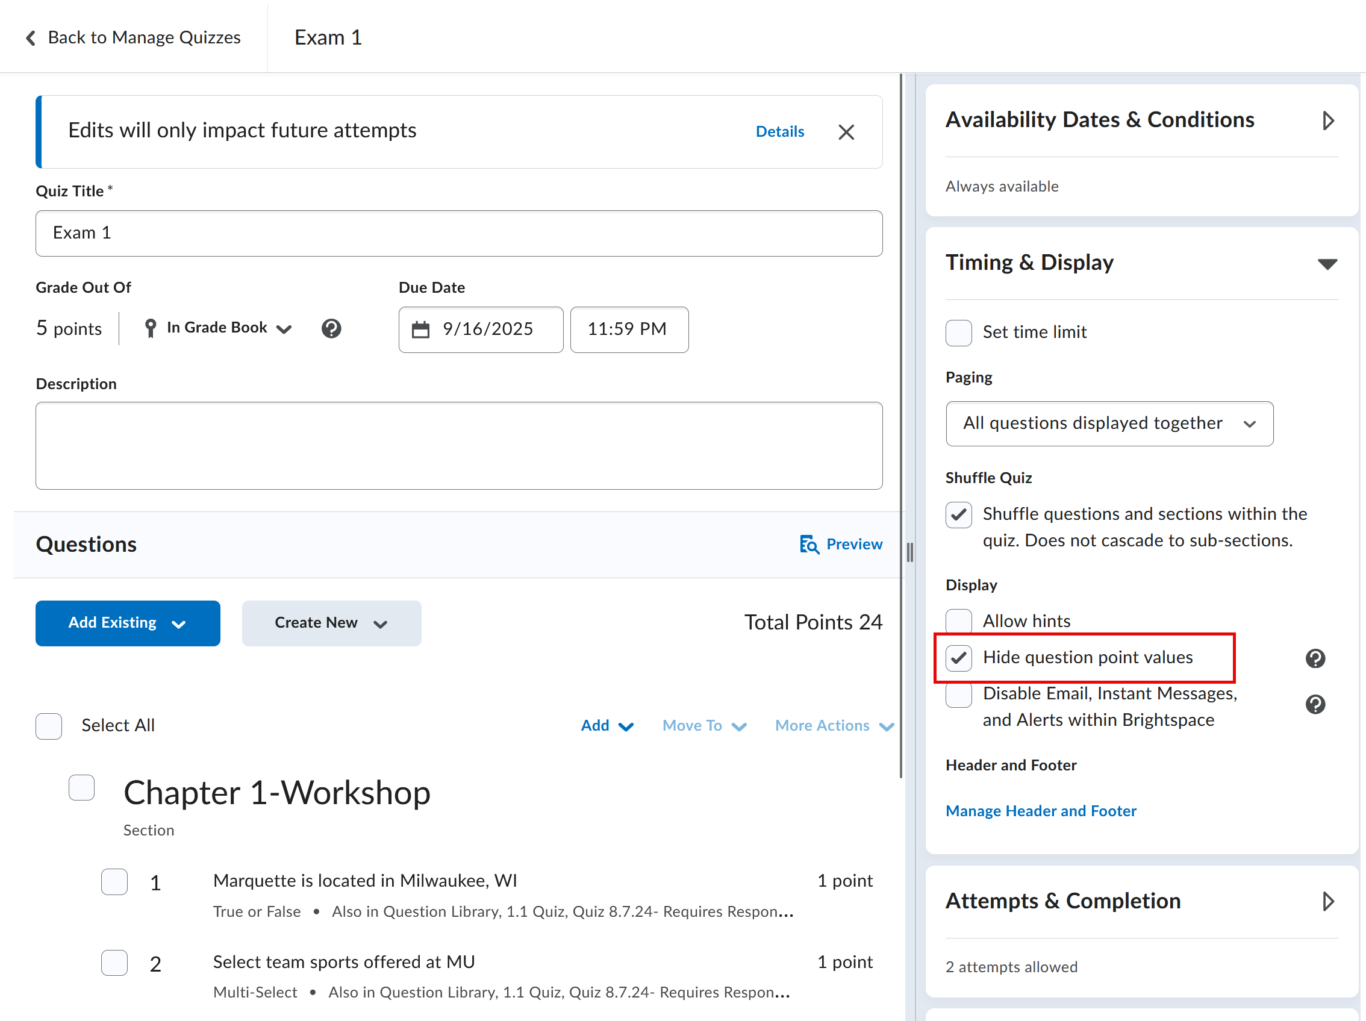Click the back arrow to Manage Quizzes
This screenshot has width=1366, height=1021.
coord(31,38)
